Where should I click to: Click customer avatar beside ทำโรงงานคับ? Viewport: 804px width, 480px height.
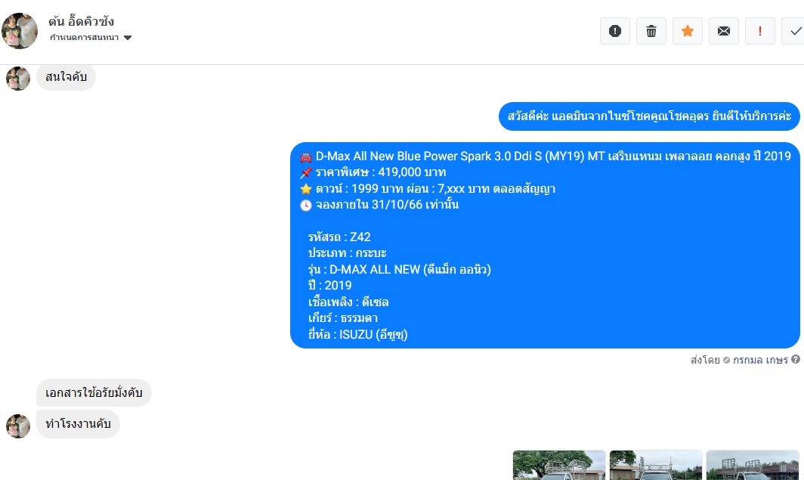[18, 426]
